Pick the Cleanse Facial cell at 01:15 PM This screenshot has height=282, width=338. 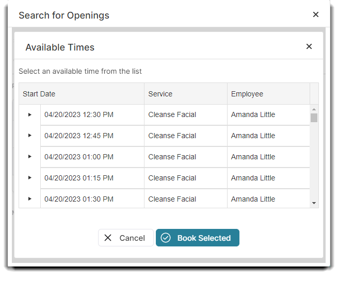pyautogui.click(x=172, y=178)
